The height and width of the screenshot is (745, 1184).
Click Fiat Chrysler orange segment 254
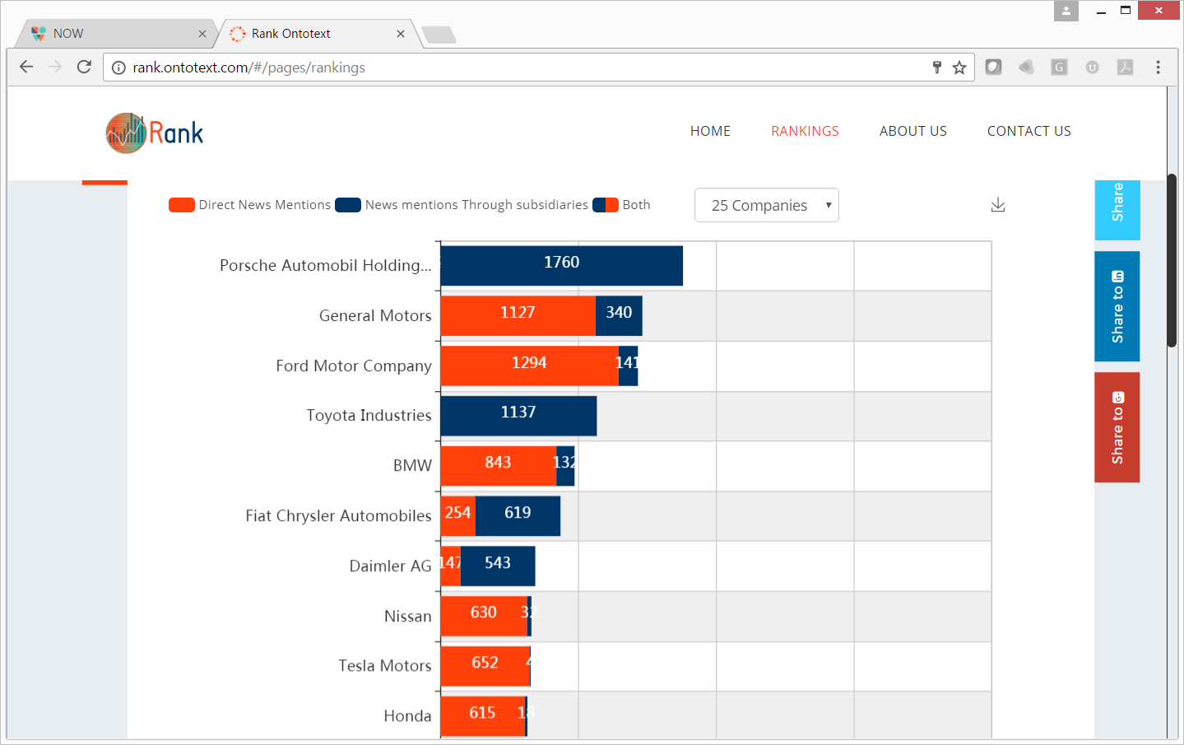coord(458,516)
